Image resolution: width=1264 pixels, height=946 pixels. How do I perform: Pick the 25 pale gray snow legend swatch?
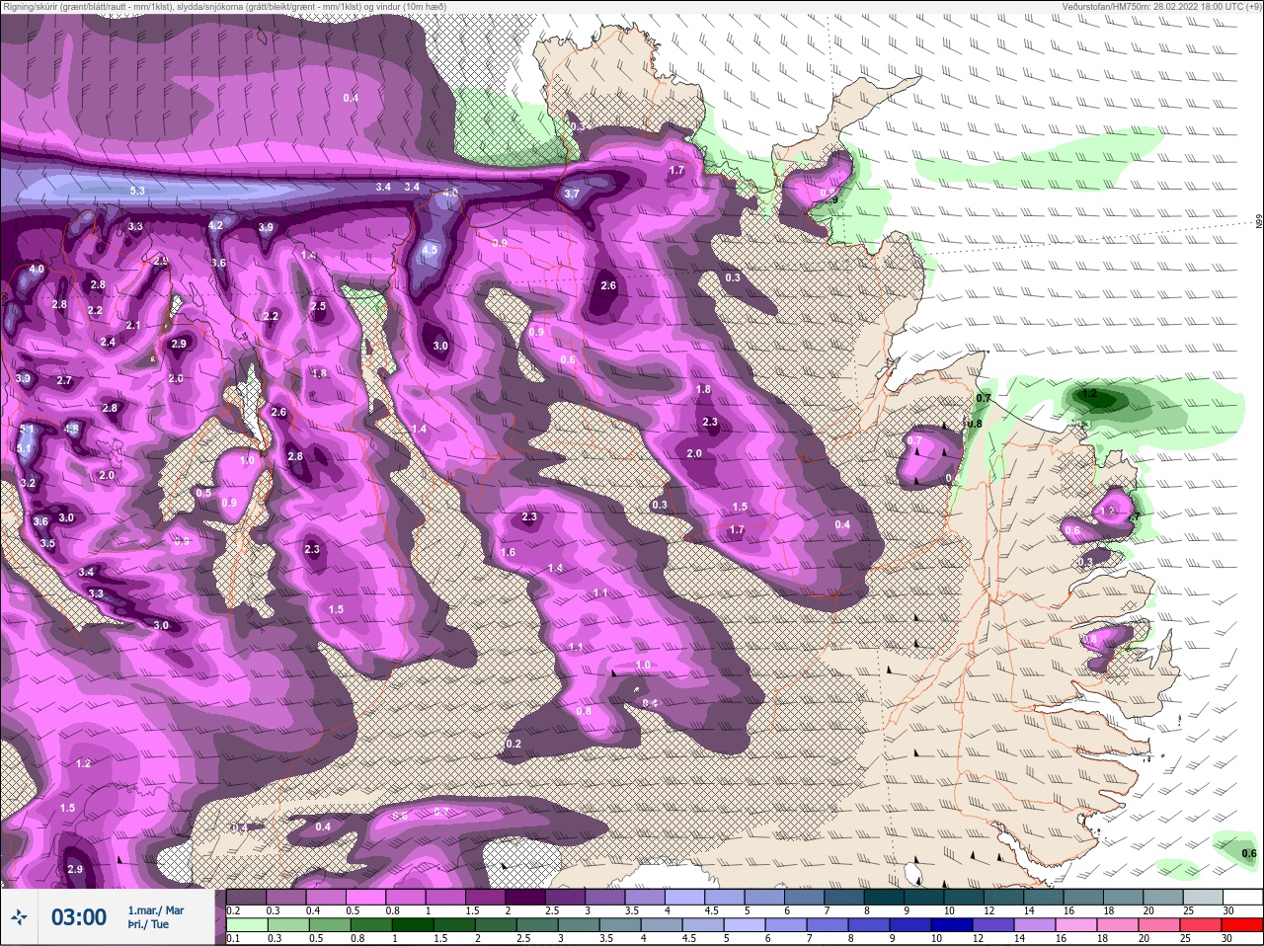point(1202,897)
